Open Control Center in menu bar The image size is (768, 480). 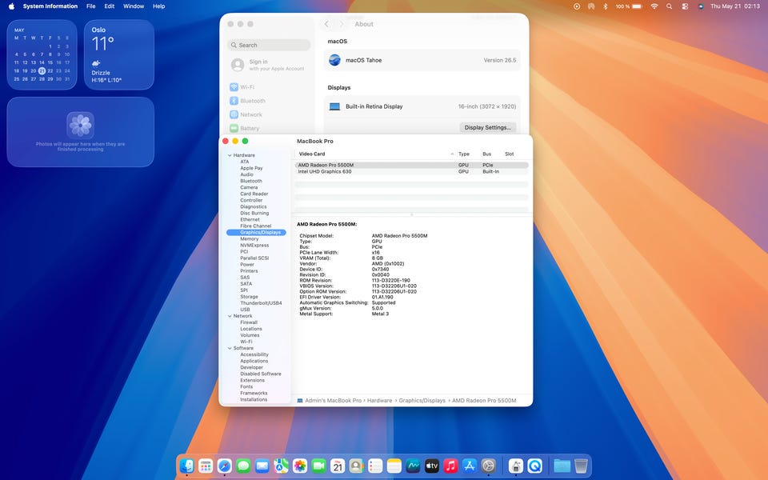click(685, 6)
